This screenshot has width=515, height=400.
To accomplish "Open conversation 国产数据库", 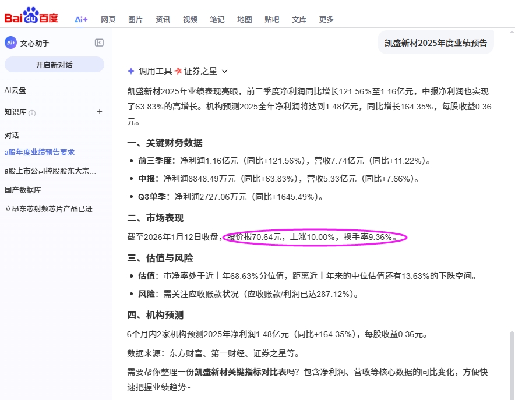I will pyautogui.click(x=23, y=190).
